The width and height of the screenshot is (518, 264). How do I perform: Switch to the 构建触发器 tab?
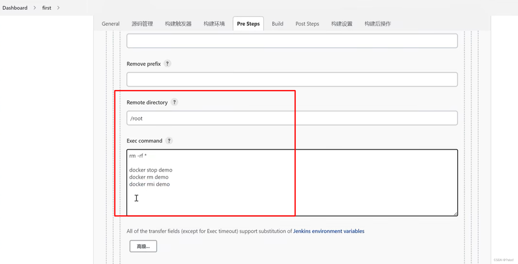coord(178,24)
